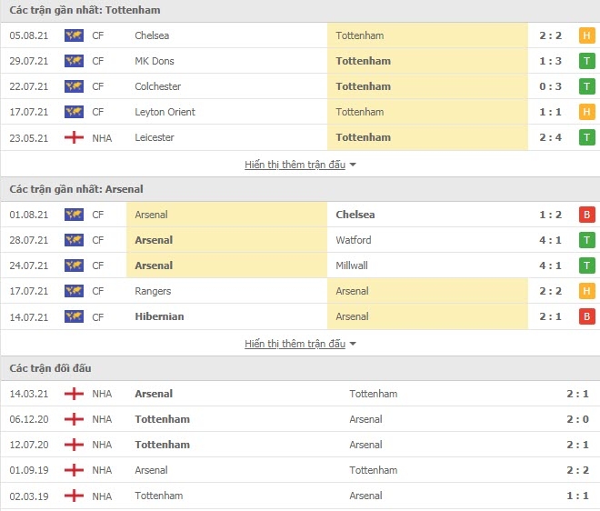Click the 'Các trận đối đầu' section header
The width and height of the screenshot is (600, 511).
point(50,368)
